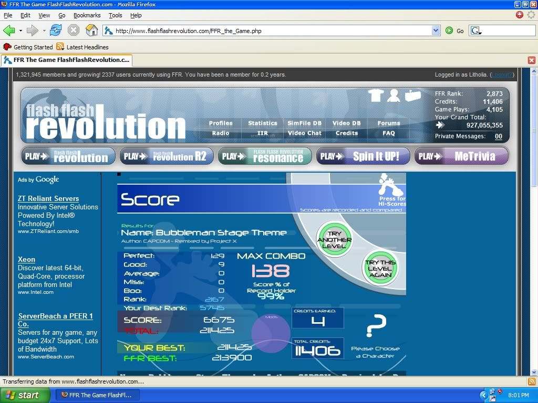
Task: Open the back button history dropdown arrow
Action: pos(20,31)
